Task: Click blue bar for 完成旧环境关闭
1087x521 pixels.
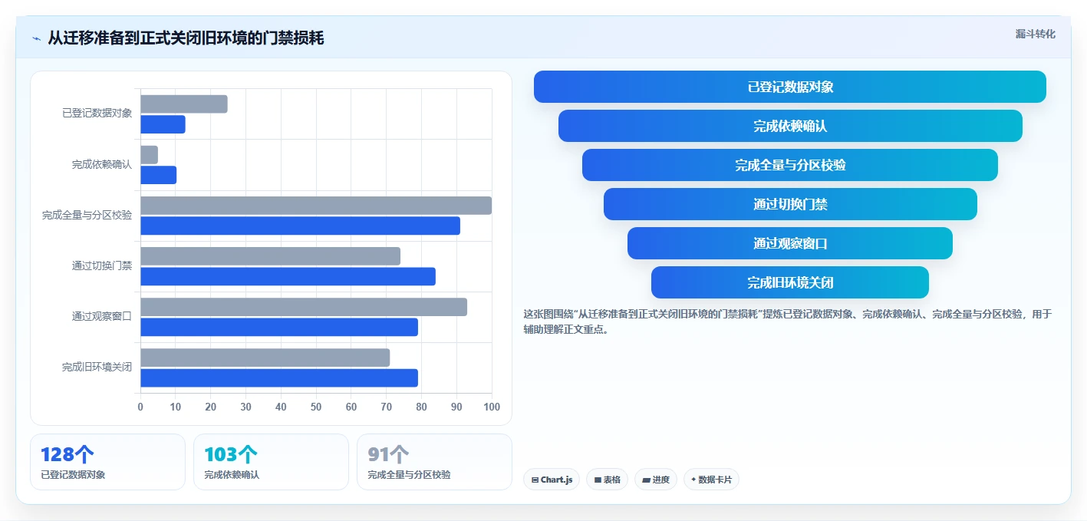Action: coord(279,378)
